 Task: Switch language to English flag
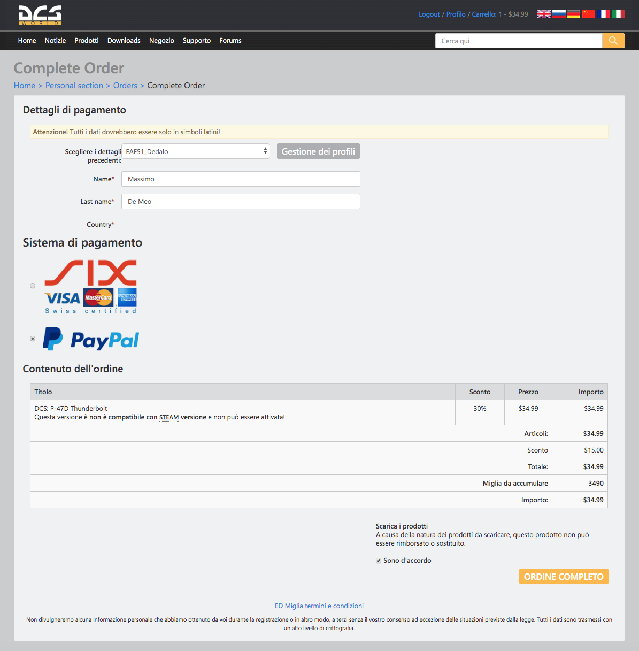544,14
